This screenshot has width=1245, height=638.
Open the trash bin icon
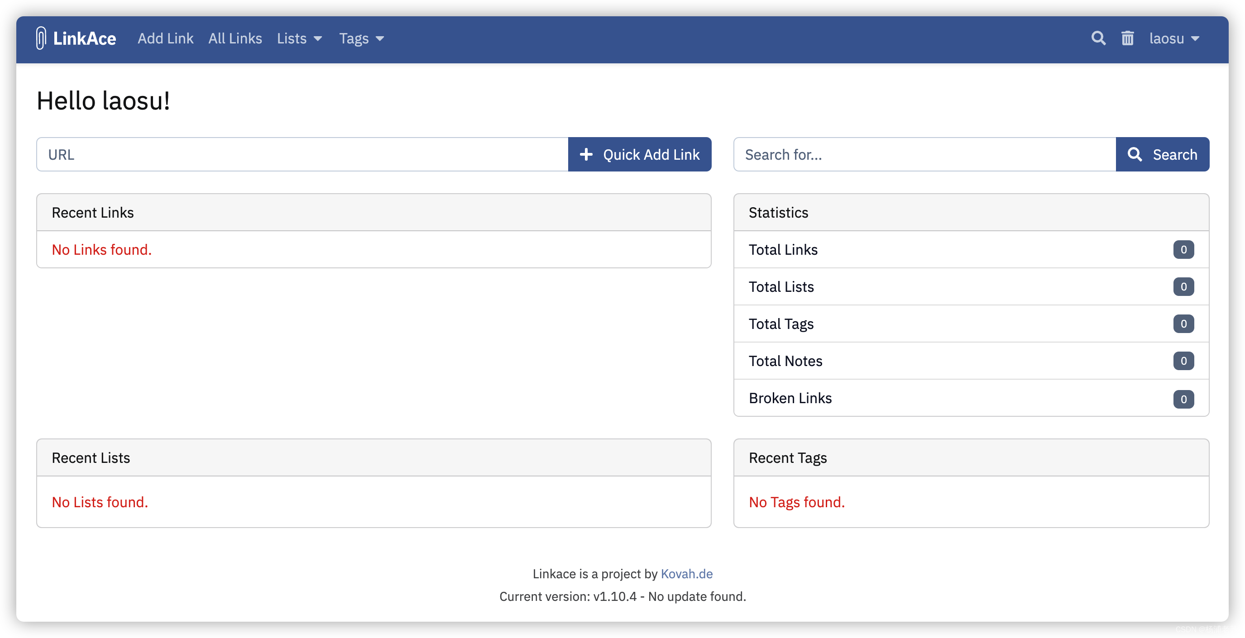1127,38
